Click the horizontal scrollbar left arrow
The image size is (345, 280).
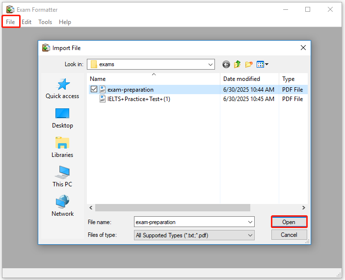tap(91, 208)
